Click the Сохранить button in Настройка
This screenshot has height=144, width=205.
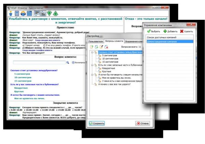click(x=97, y=123)
